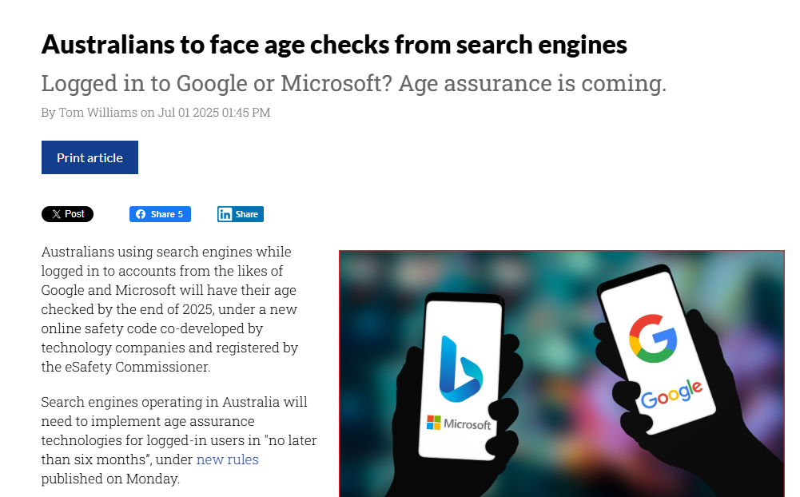Click the Facebook logo icon

click(141, 214)
